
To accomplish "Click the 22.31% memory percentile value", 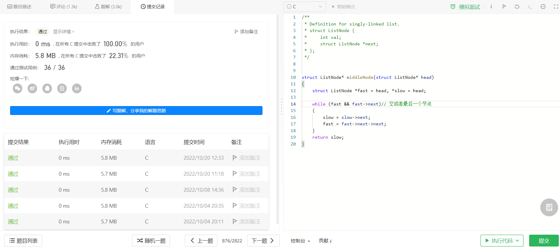I will (x=119, y=56).
